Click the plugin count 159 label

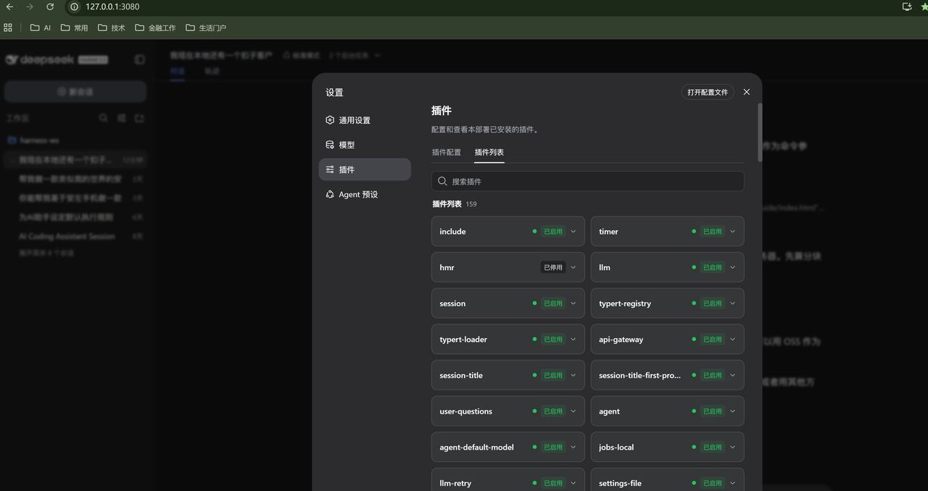[471, 204]
